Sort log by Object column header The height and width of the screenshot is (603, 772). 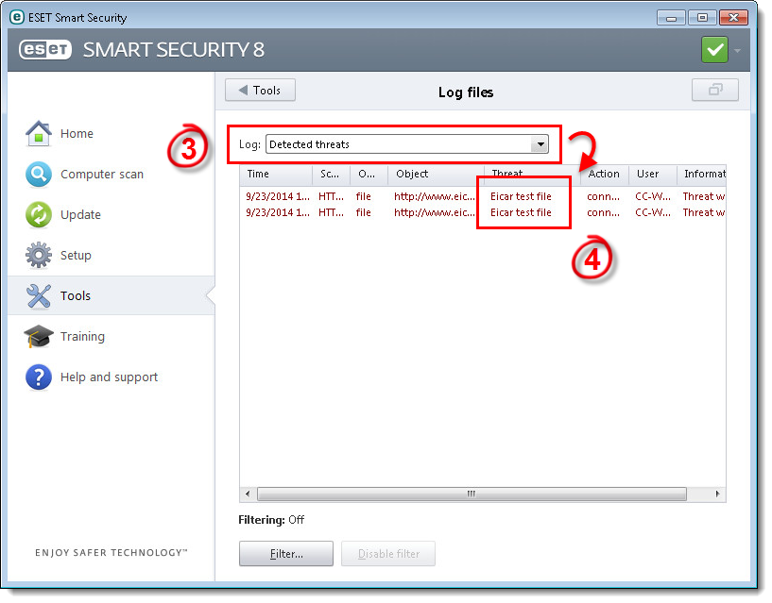click(437, 175)
